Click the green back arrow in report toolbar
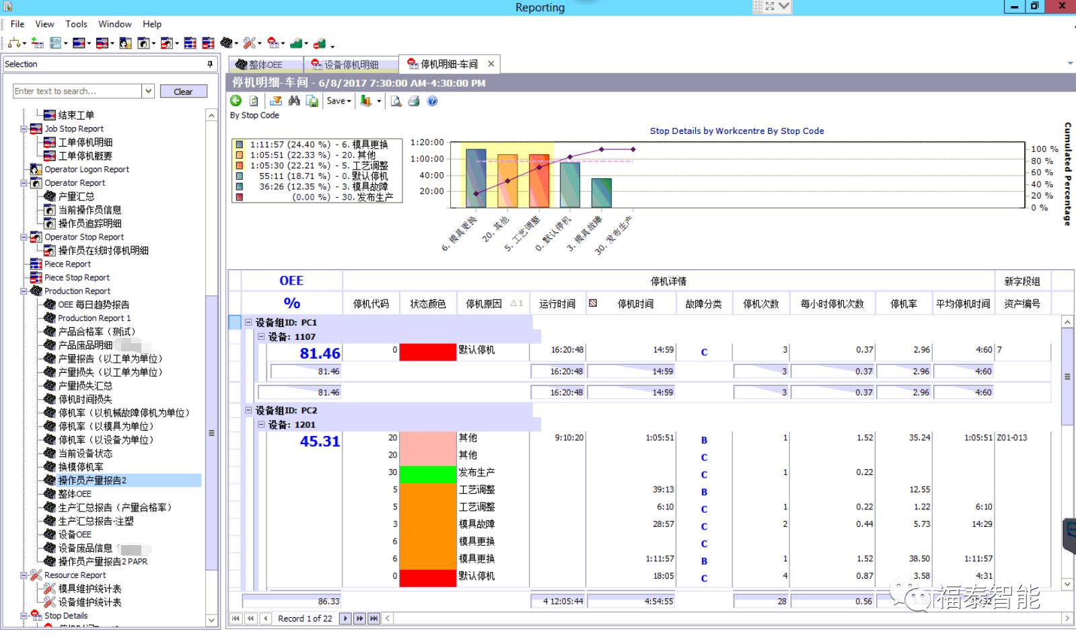This screenshot has width=1076, height=644. [x=236, y=101]
